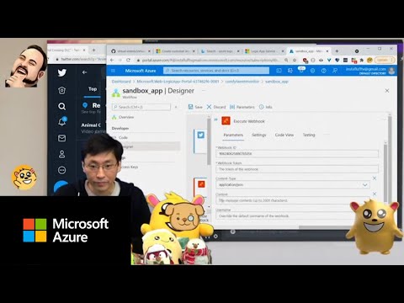
Task: Open a new tab in the Azure browser window
Action: 337,51
